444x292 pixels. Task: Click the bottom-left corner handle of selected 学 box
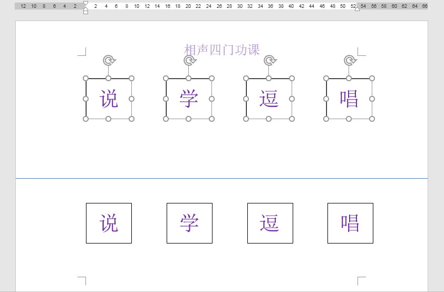166,119
